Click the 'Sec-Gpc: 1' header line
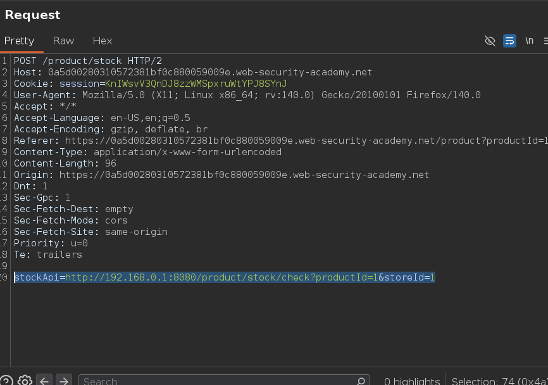 [x=42, y=198]
